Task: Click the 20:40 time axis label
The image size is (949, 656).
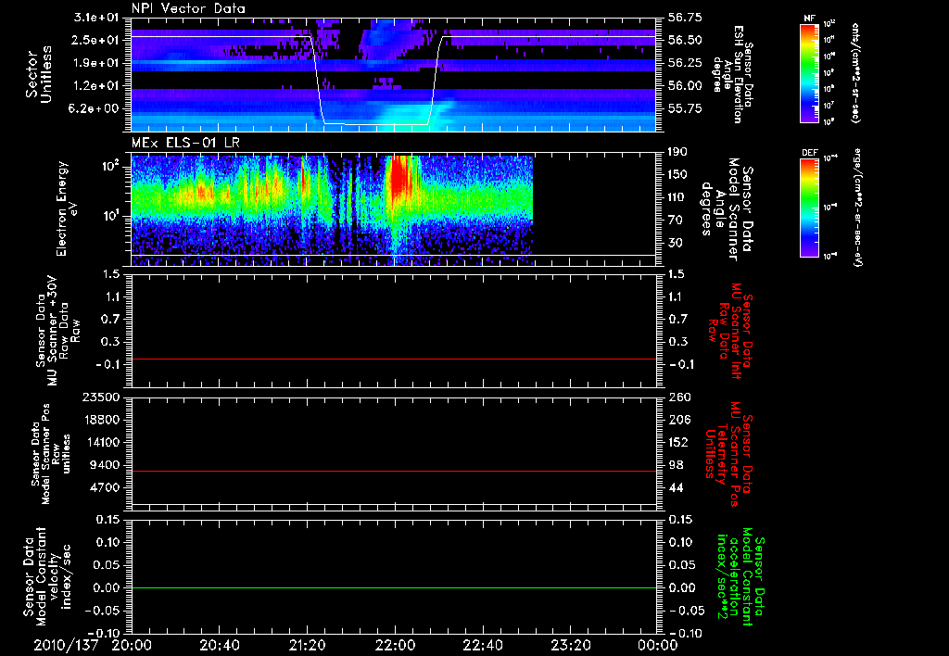Action: click(219, 645)
